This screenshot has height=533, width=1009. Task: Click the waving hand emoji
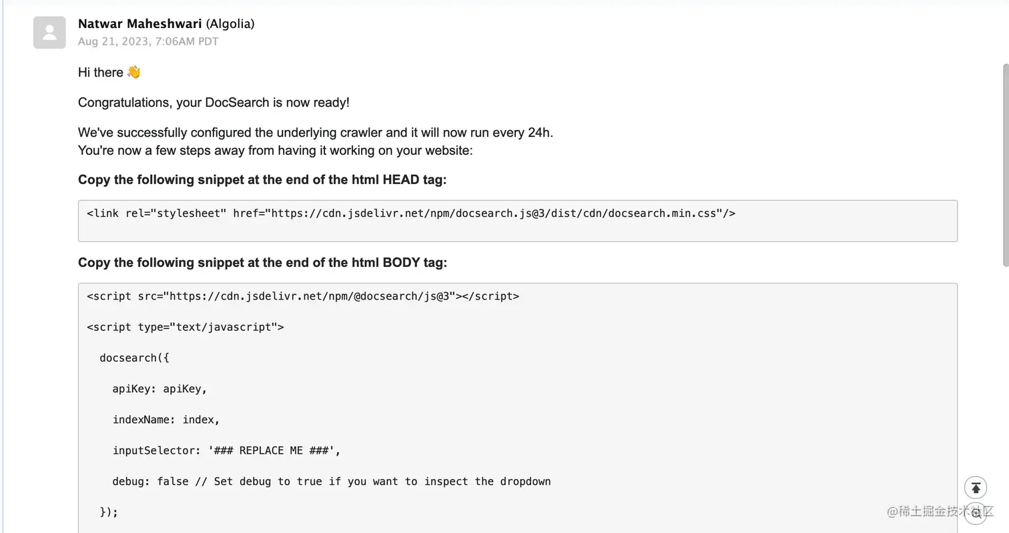[133, 72]
